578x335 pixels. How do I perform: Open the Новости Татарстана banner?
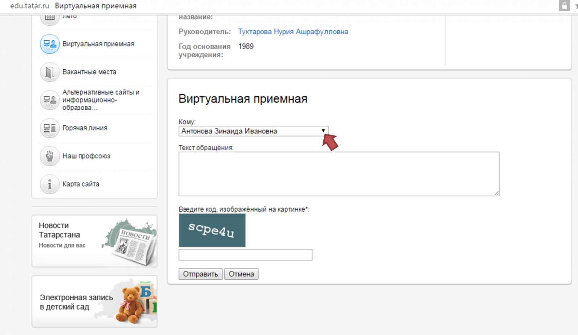[x=94, y=241]
